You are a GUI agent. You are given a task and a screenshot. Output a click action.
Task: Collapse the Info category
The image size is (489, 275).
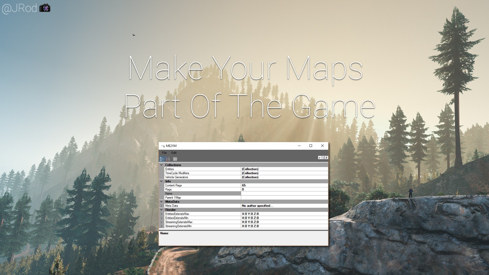tap(162, 181)
